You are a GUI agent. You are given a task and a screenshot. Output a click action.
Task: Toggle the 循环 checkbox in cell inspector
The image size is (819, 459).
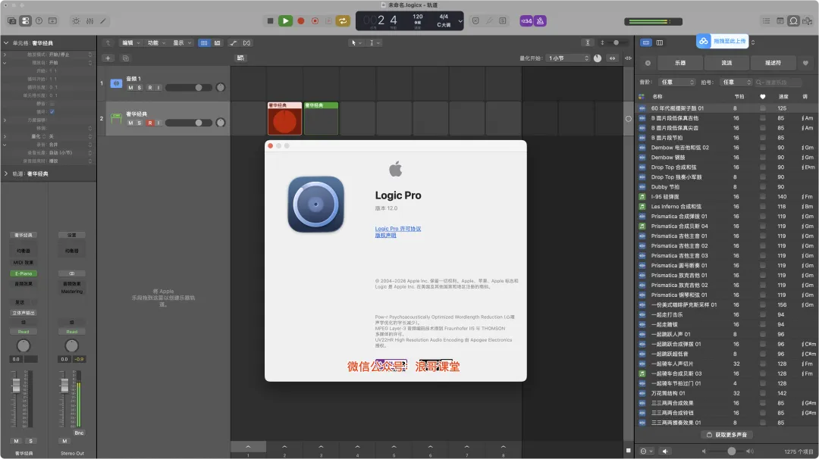[52, 111]
